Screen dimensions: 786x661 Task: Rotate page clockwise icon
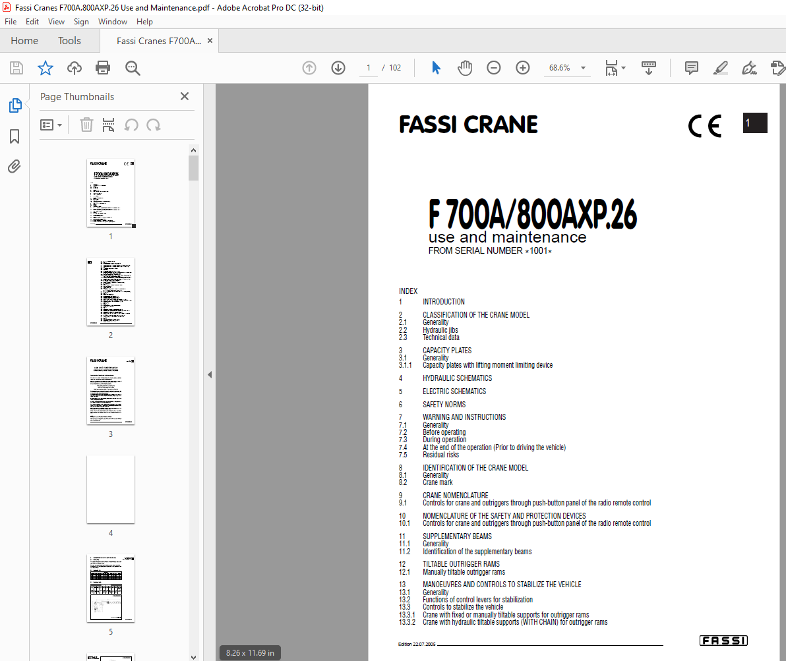pyautogui.click(x=154, y=125)
